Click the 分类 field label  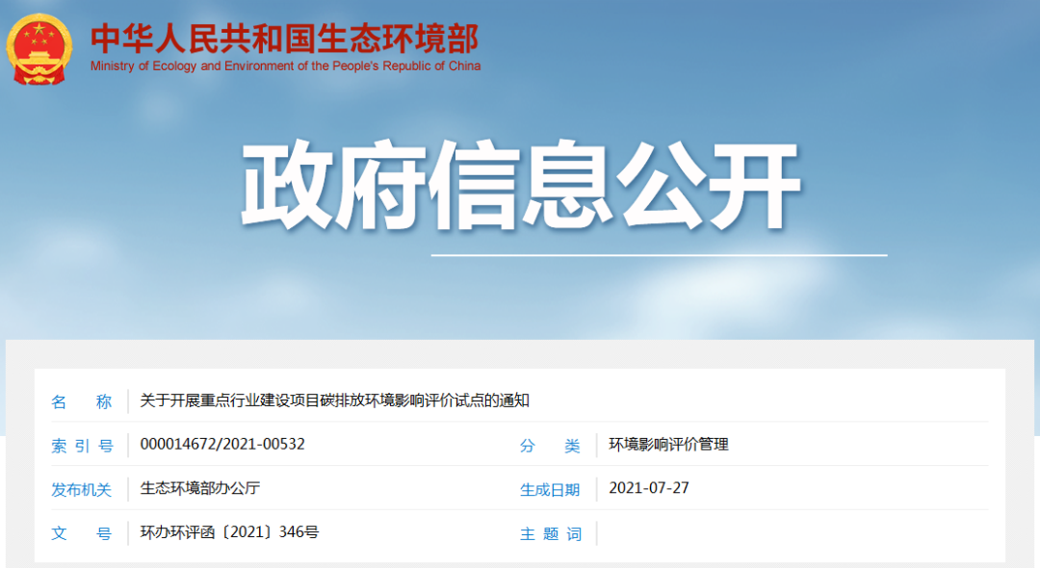coord(550,446)
